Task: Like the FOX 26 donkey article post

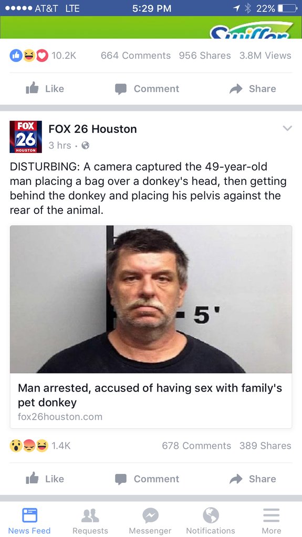Action: [x=45, y=479]
